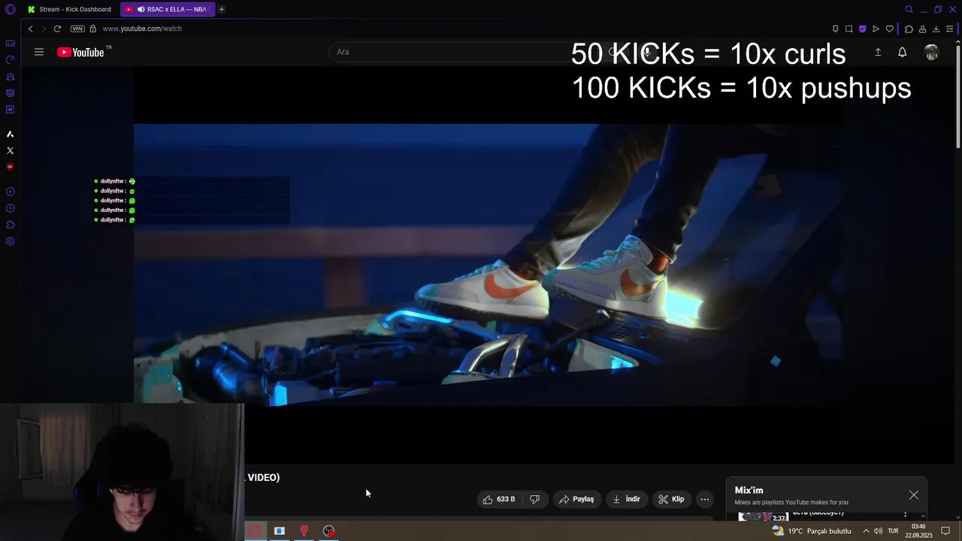Open GX Mods icon in sidebar

coord(10,93)
